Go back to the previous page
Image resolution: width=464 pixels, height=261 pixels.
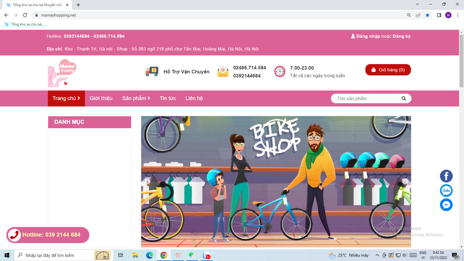coord(6,15)
